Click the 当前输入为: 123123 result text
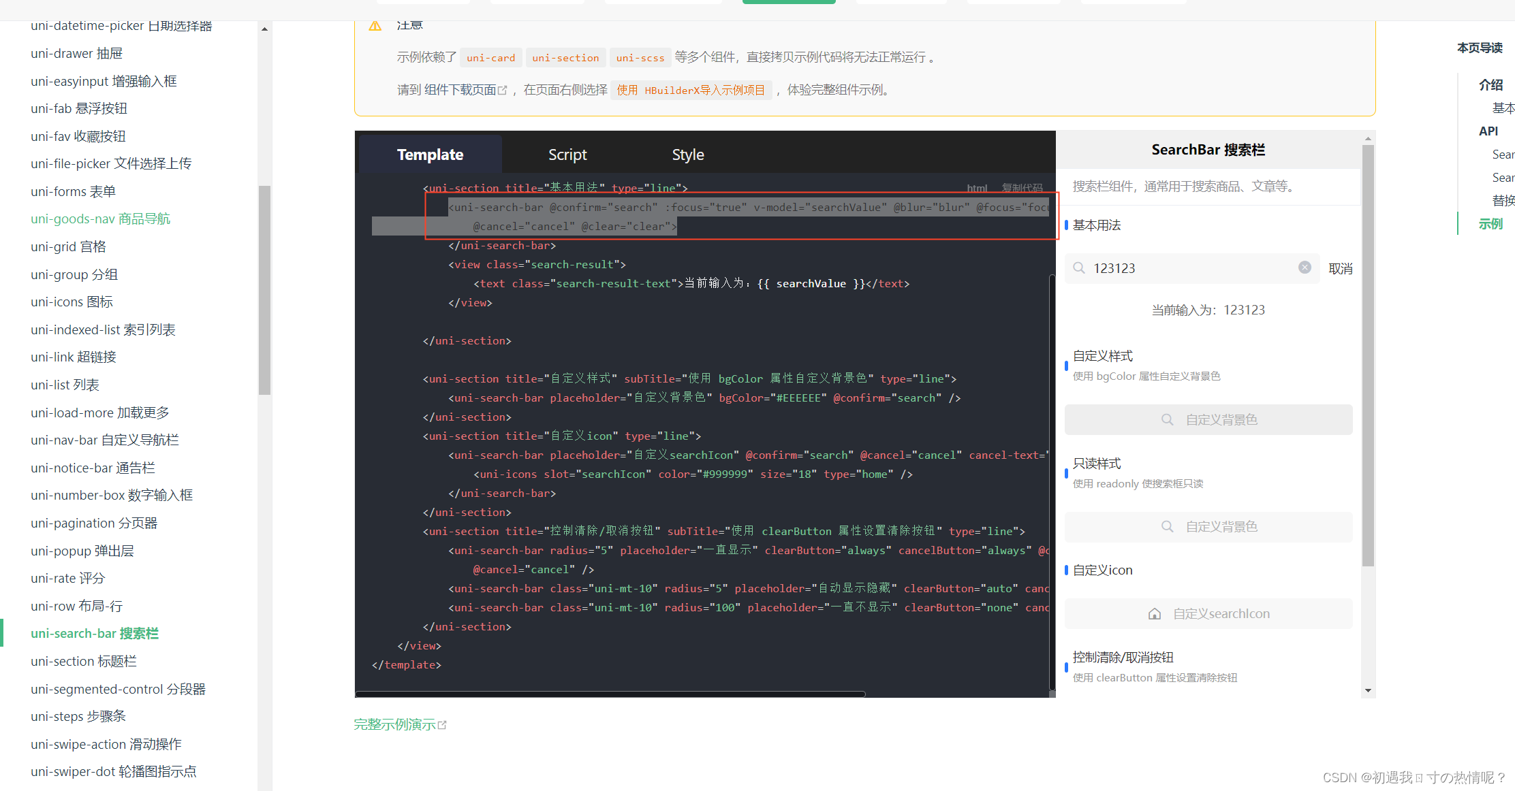1515x791 pixels. click(x=1208, y=310)
